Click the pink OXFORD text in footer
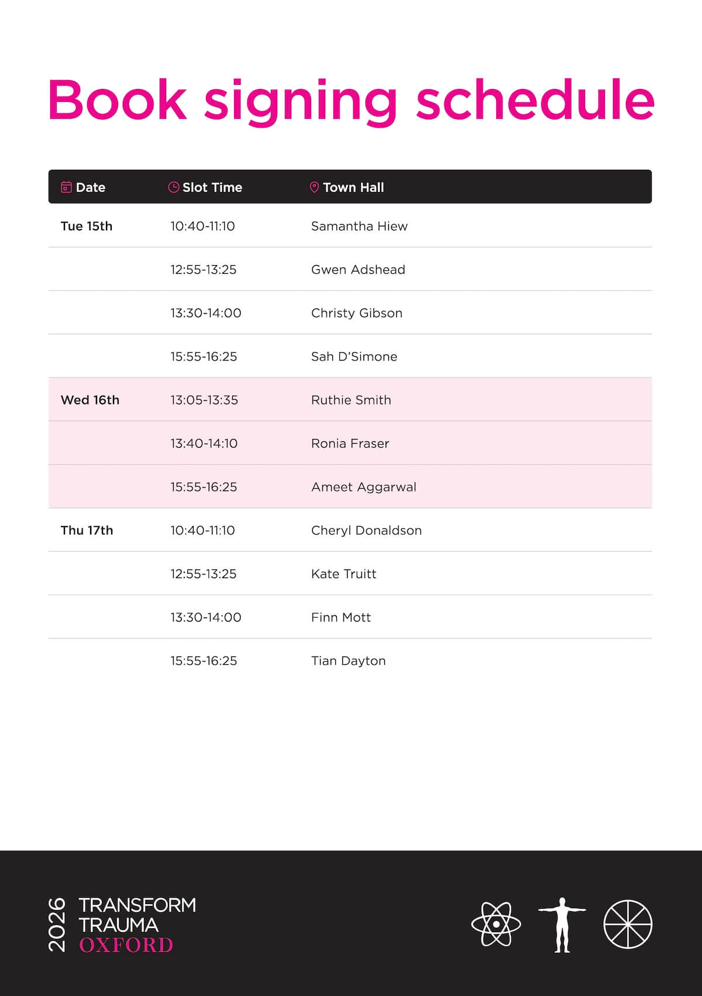This screenshot has width=702, height=996. pyautogui.click(x=126, y=945)
